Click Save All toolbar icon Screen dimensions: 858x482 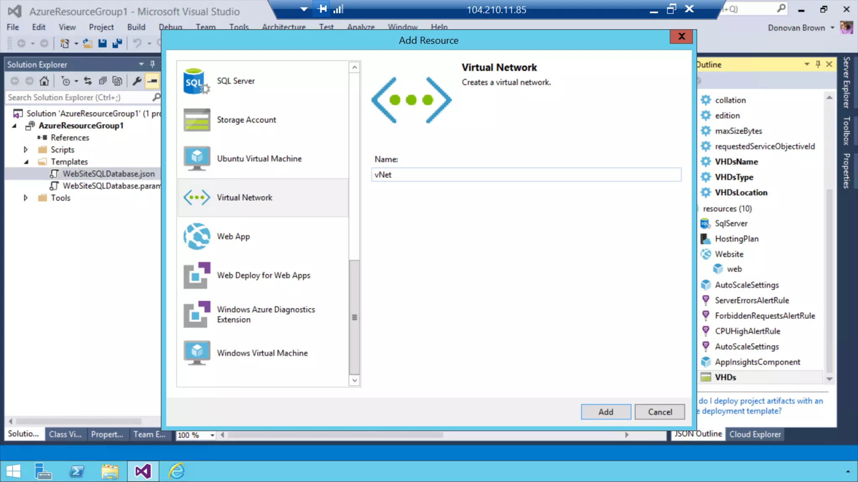[117, 44]
